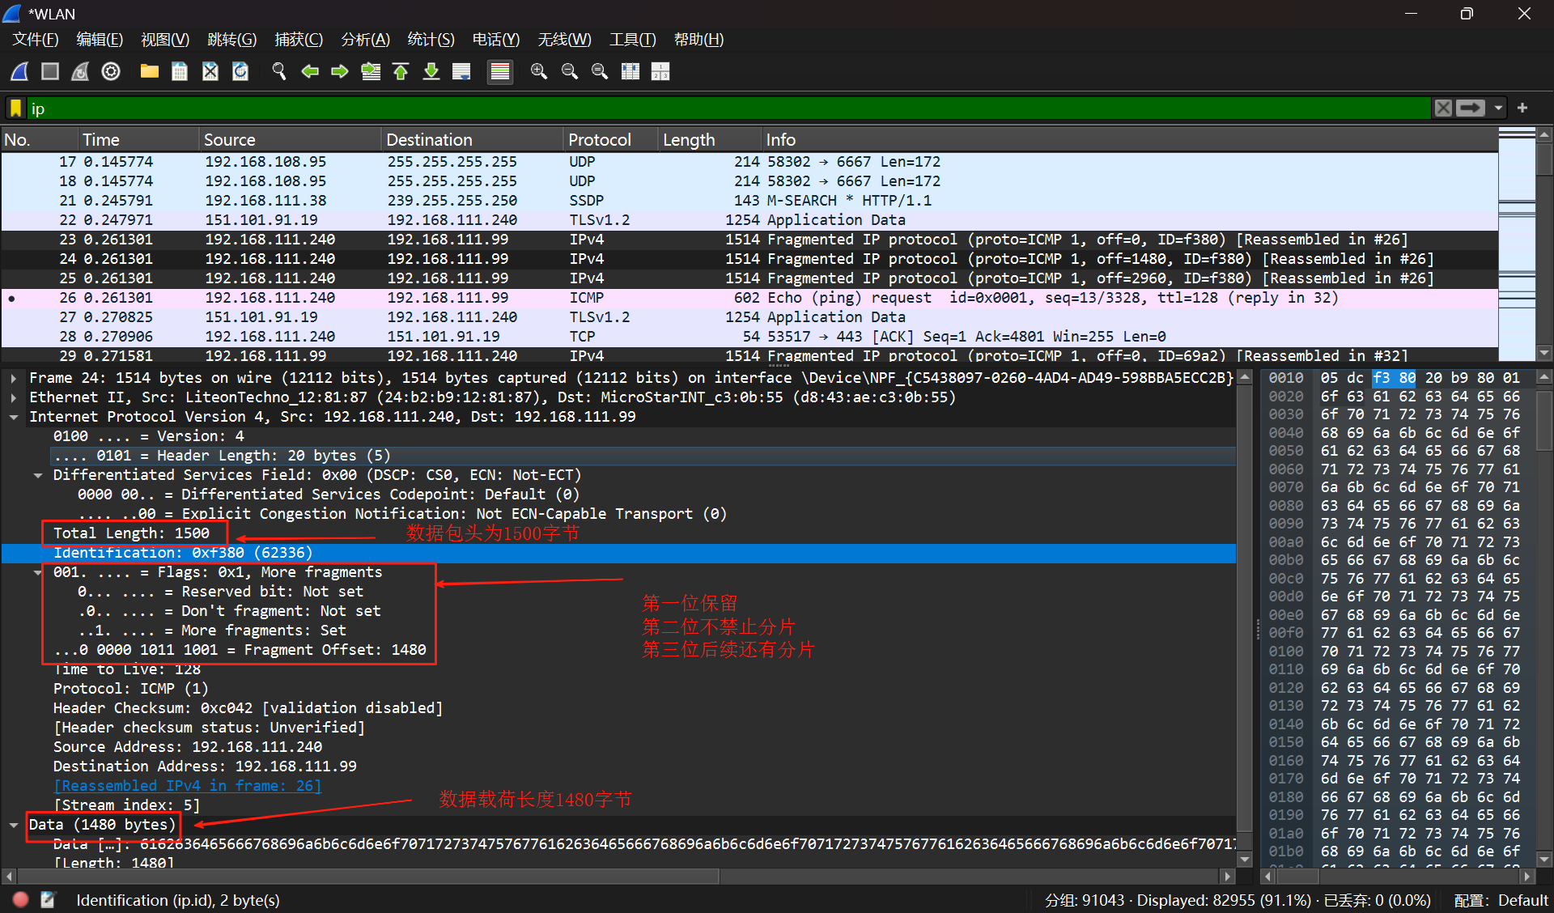Clear the display filter with X button
Screen dimensions: 1554x913
[1443, 108]
